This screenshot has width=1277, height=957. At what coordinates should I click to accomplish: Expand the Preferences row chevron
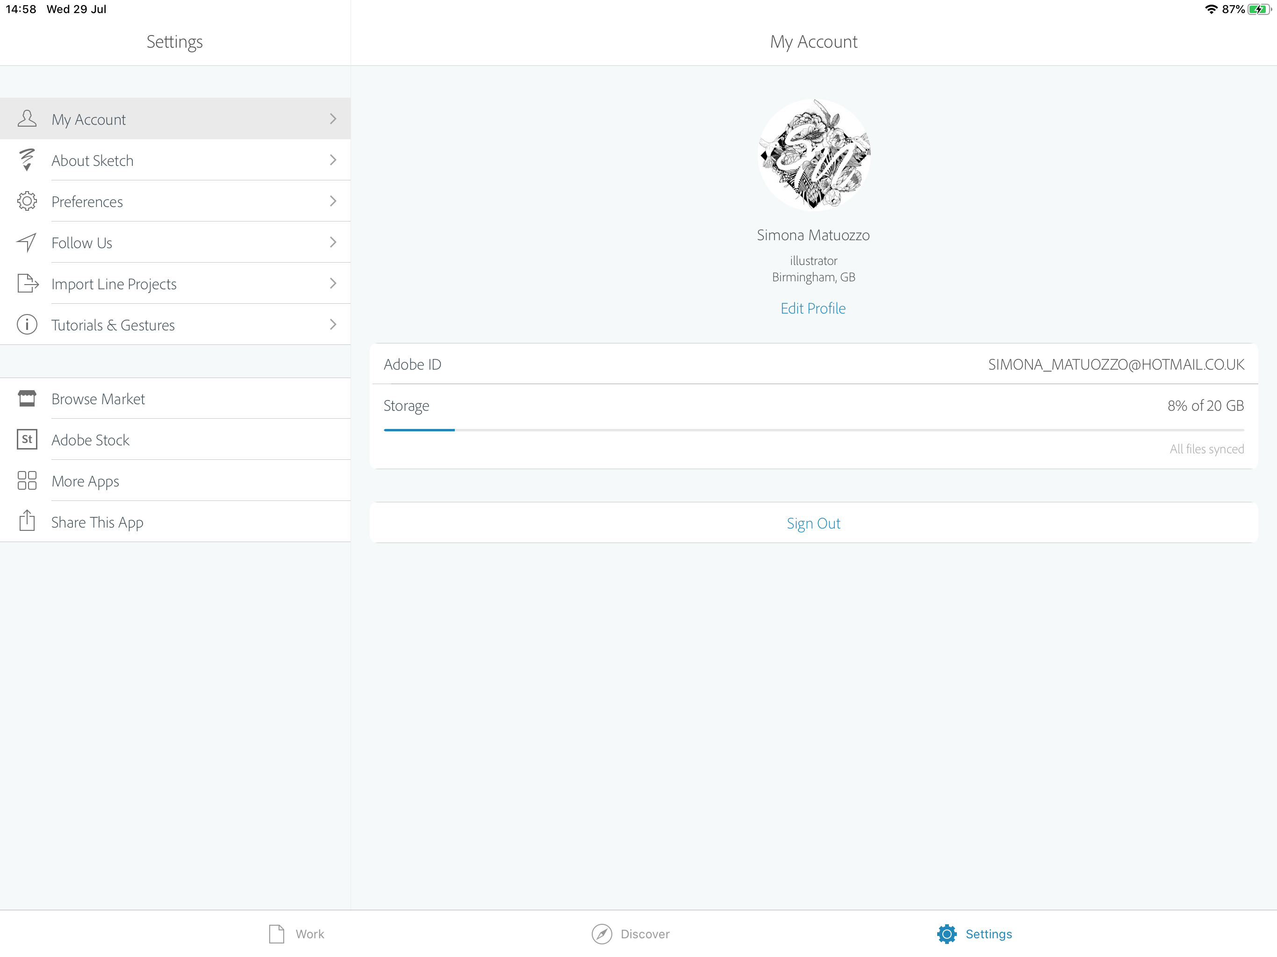(x=333, y=201)
